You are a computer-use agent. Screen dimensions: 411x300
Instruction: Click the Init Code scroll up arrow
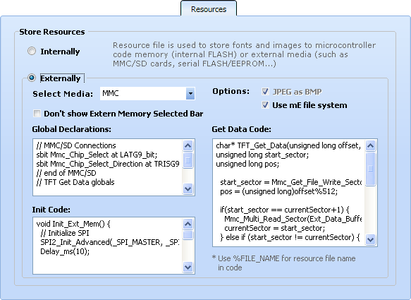pyautogui.click(x=188, y=224)
